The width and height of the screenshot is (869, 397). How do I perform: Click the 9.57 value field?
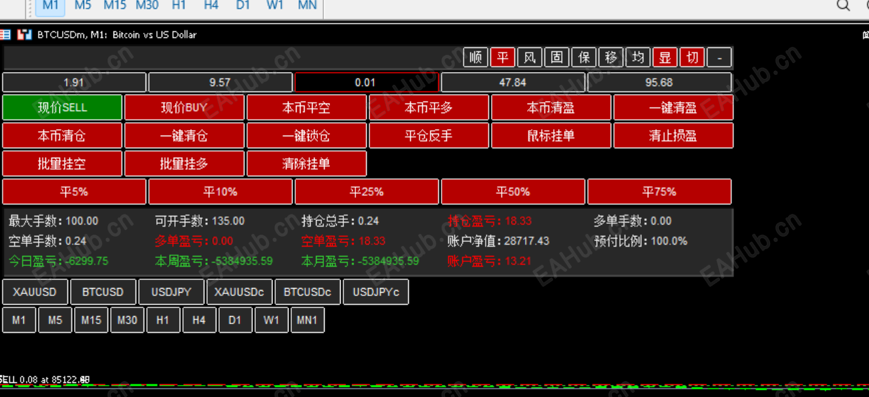[x=220, y=82]
